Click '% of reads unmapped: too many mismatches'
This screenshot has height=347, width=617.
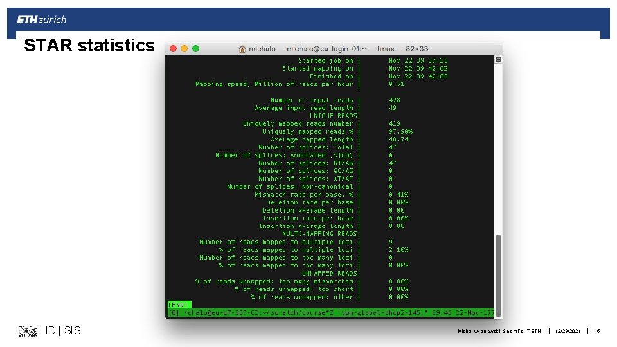point(274,281)
